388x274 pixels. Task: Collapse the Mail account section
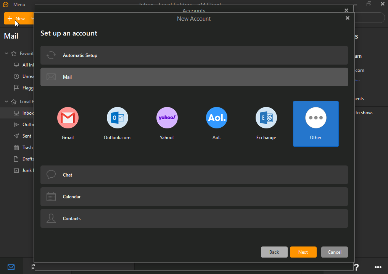(194, 77)
